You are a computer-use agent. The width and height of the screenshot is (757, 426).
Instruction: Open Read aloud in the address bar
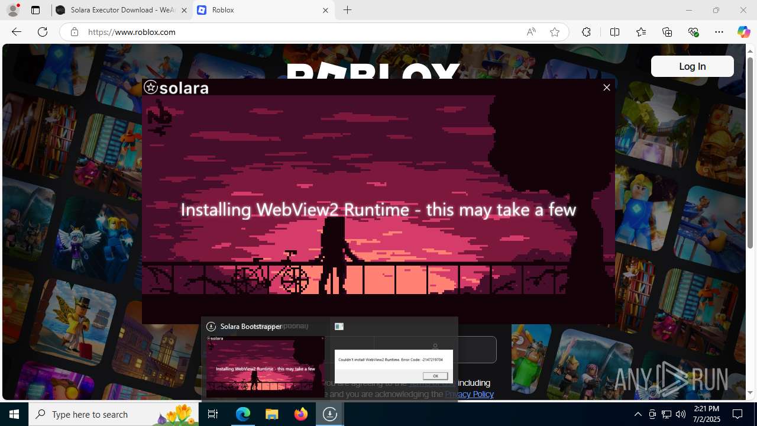[531, 32]
